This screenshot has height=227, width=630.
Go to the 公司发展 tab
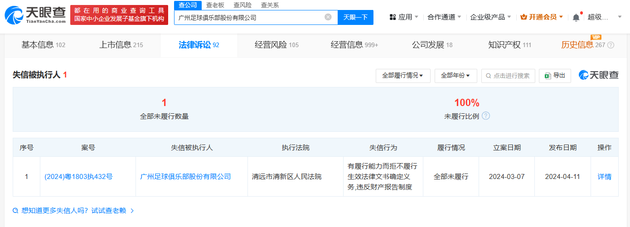432,45
